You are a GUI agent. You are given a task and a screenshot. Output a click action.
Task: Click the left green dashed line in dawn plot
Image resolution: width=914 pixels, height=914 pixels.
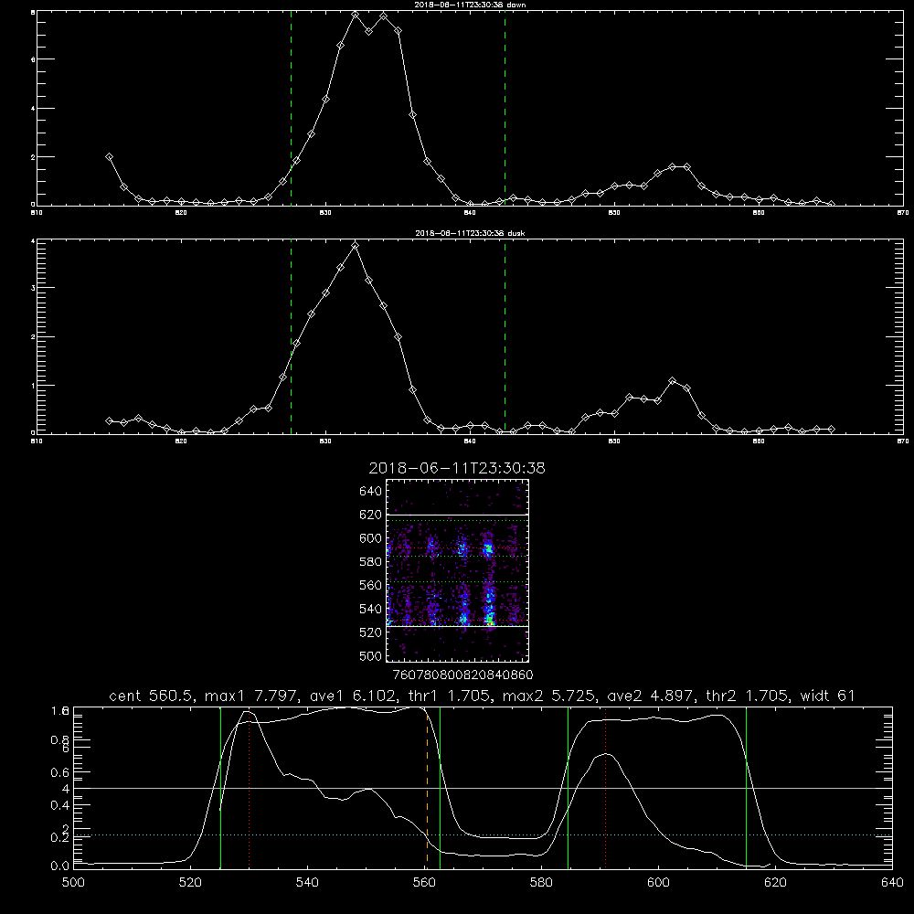(291, 108)
